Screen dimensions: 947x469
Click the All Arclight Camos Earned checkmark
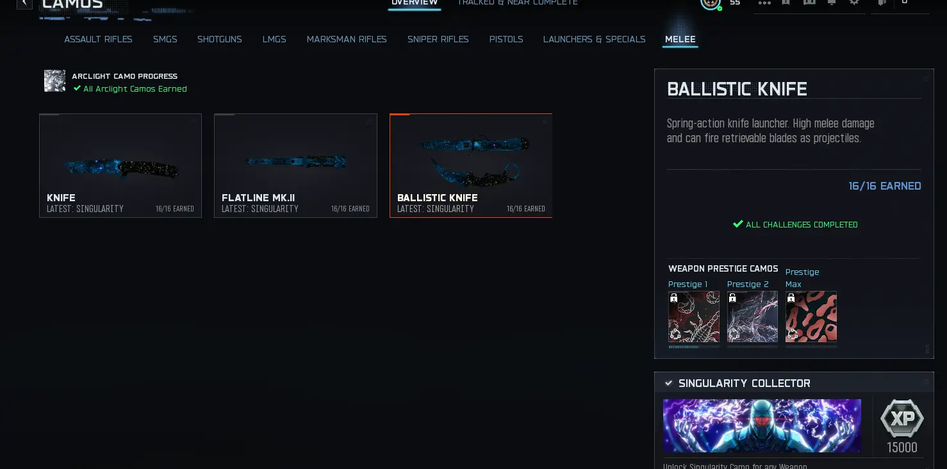click(77, 88)
